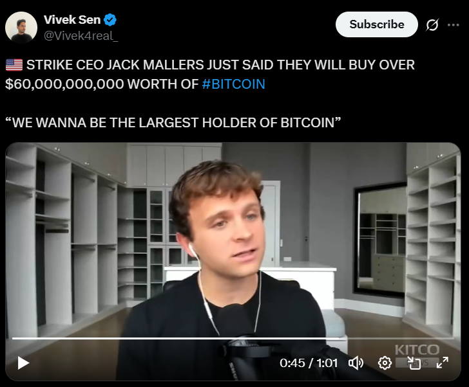This screenshot has height=387, width=469.
Task: Click the US flag emoji
Action: point(14,65)
